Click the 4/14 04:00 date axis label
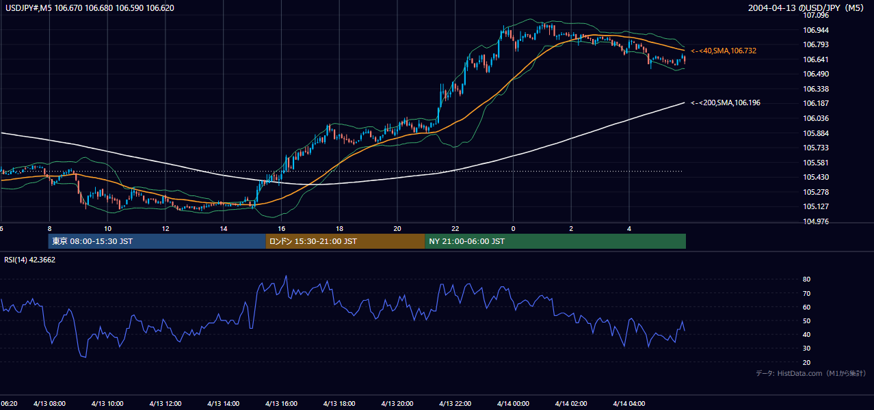The width and height of the screenshot is (874, 410). [630, 404]
